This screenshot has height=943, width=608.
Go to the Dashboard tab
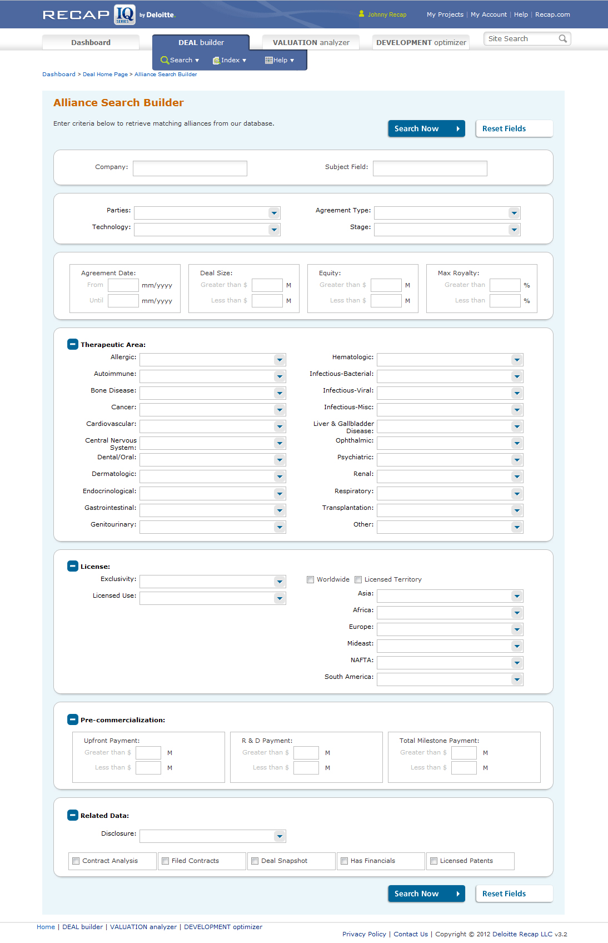coord(91,42)
